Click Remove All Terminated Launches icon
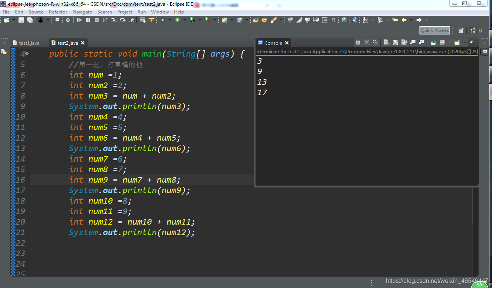 click(x=375, y=42)
